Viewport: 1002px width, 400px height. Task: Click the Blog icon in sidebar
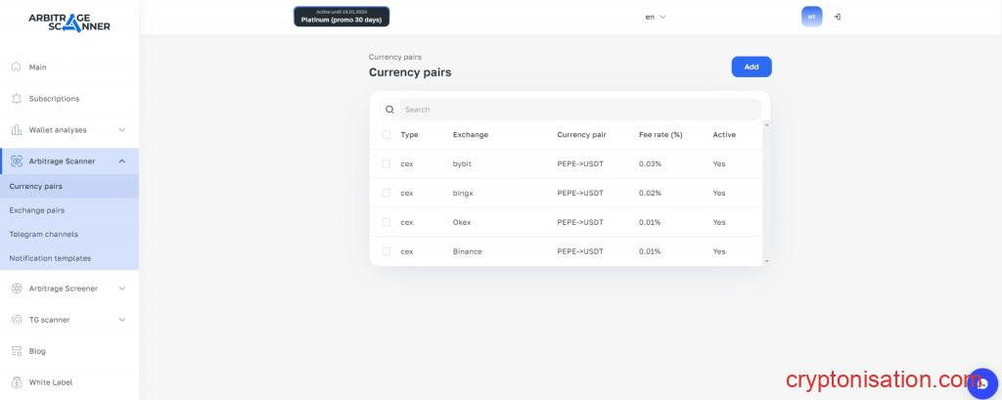click(x=16, y=351)
